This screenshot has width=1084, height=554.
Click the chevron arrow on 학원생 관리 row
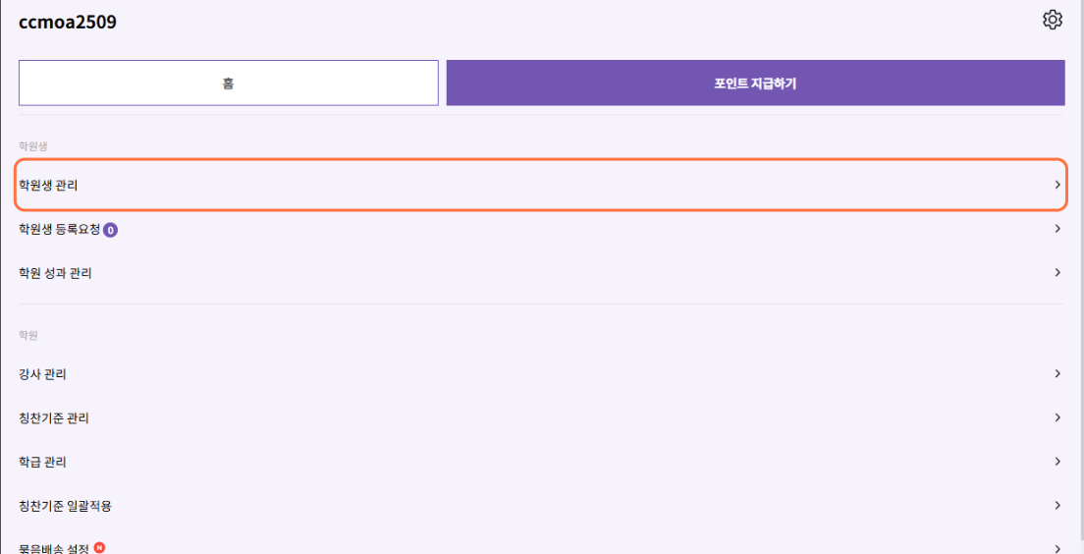(x=1057, y=185)
